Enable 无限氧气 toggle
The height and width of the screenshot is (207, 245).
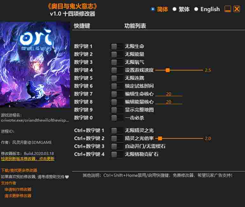(116, 62)
